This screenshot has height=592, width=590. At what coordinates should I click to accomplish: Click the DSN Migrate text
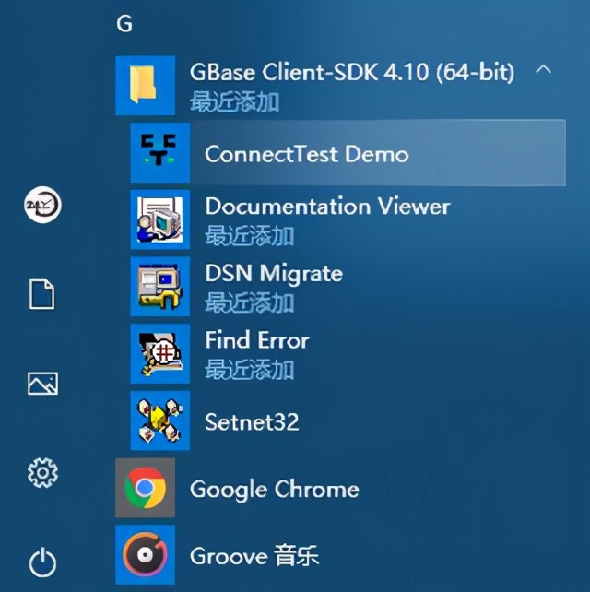(274, 273)
